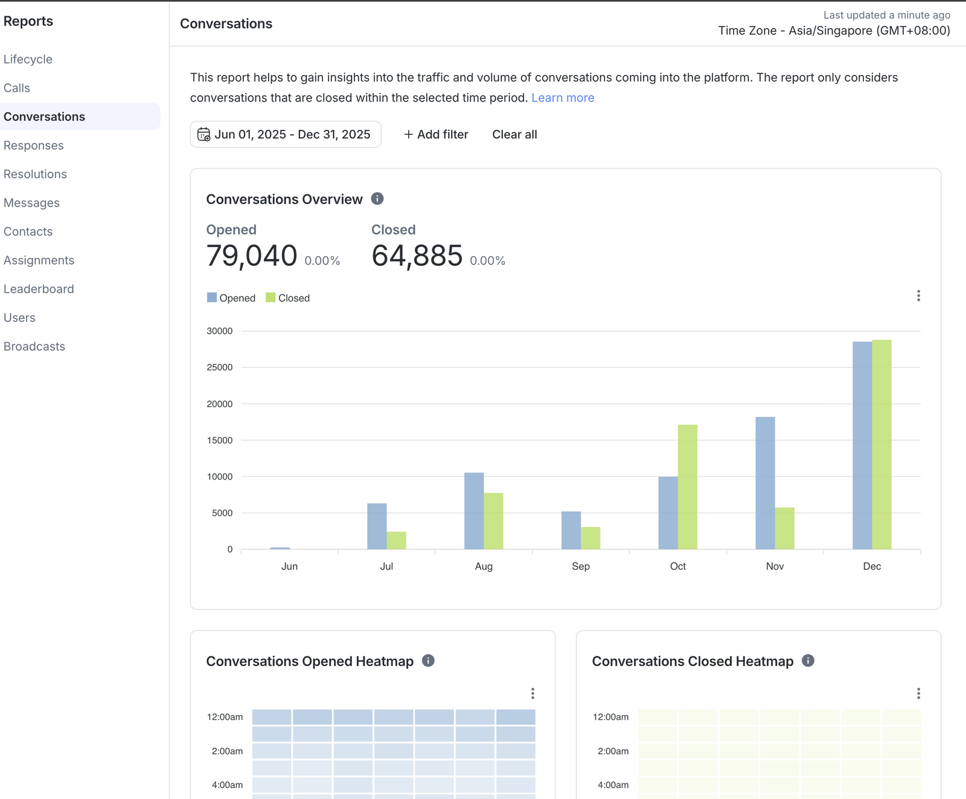
Task: Follow the Learn more link
Action: click(563, 98)
